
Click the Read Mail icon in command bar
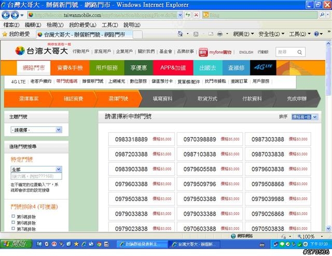[211, 34]
